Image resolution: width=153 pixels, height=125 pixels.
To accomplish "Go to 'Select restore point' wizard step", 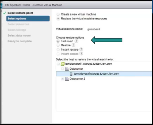I will click(20, 13).
